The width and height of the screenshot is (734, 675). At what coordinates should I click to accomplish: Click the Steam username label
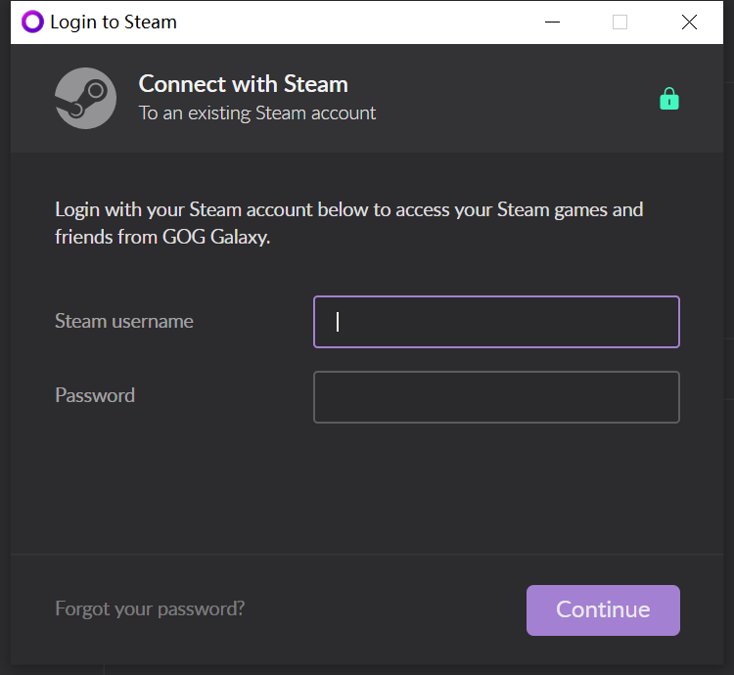[x=124, y=321]
